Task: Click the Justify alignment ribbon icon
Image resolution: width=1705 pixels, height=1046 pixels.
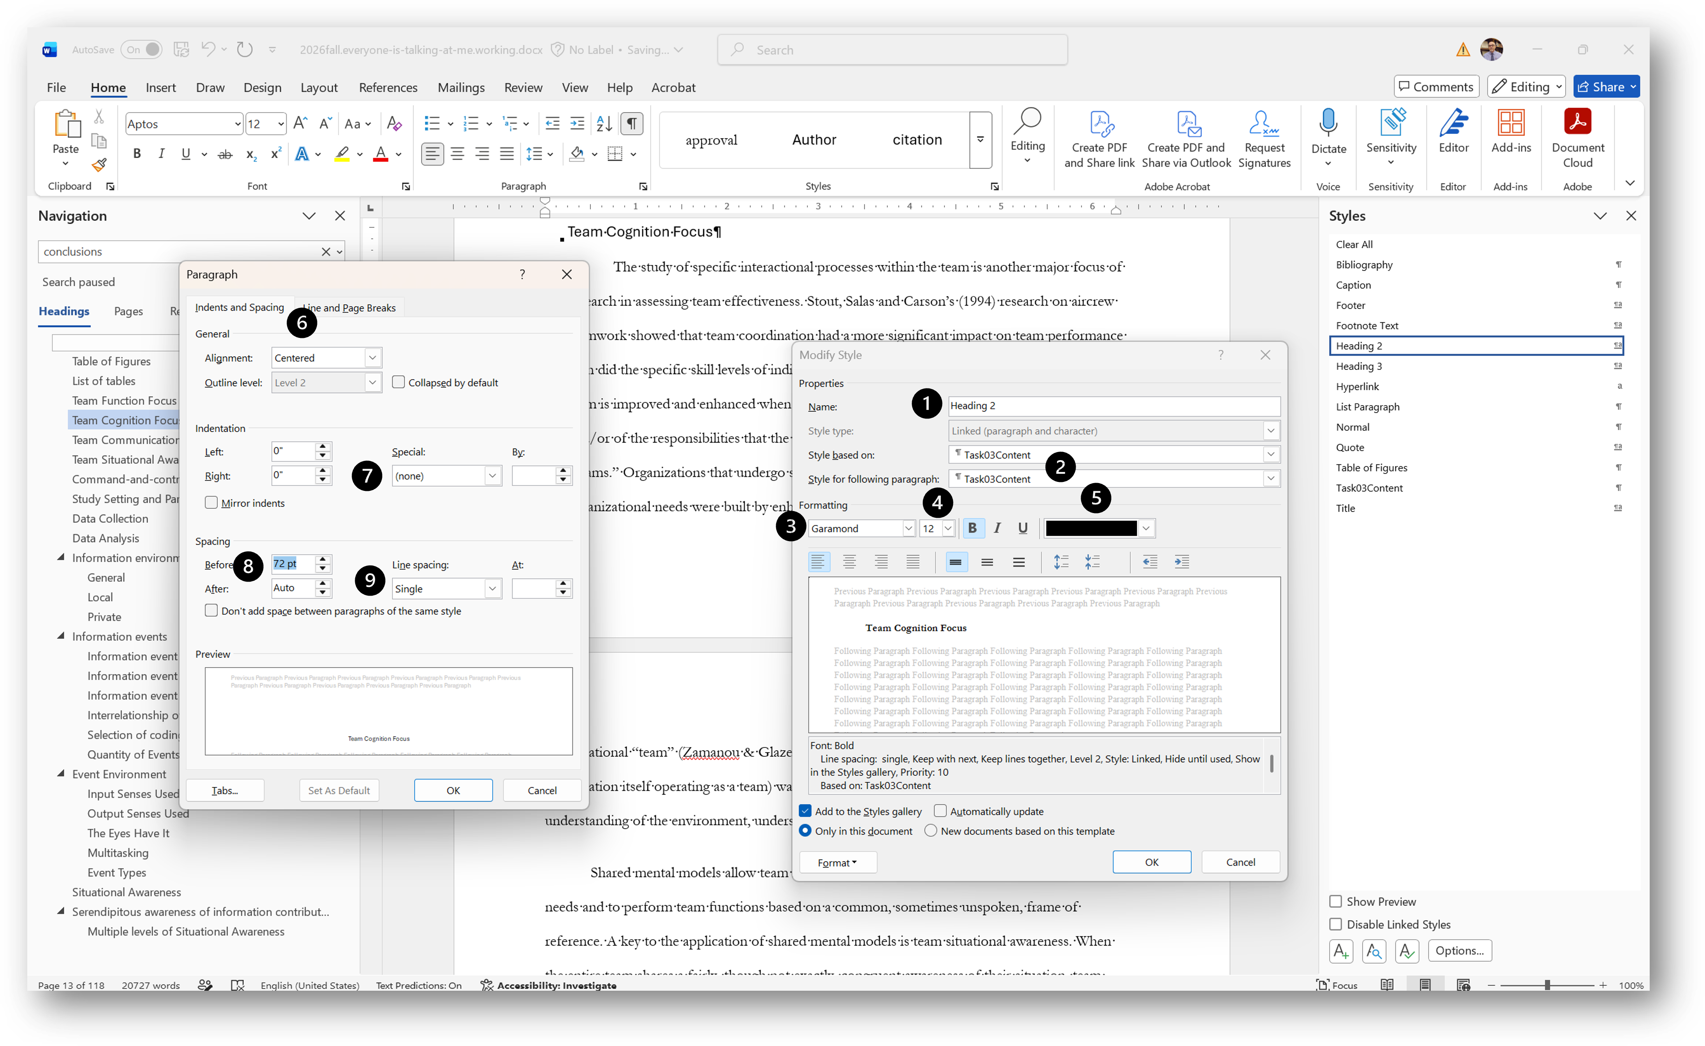Action: [507, 154]
